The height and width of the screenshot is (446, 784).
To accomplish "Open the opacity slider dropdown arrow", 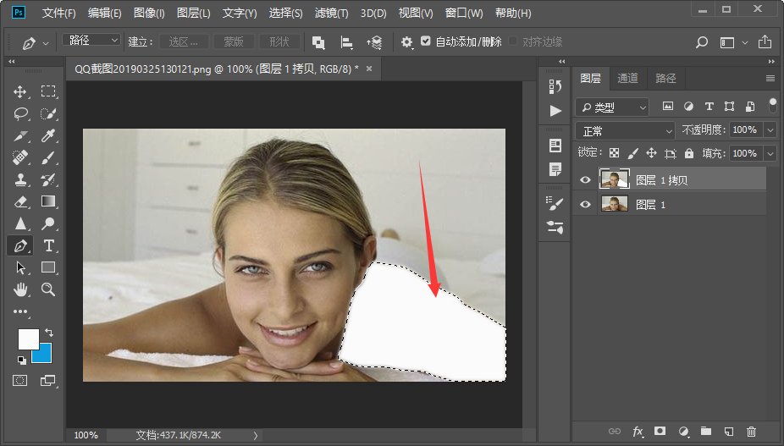I will (770, 130).
